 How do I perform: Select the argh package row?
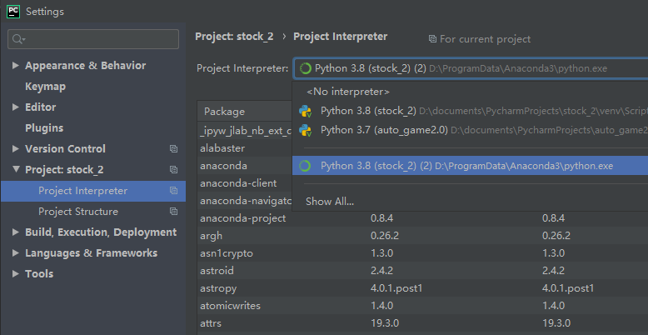coord(423,236)
